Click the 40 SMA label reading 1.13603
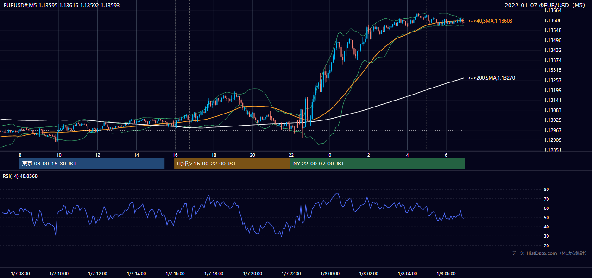 pyautogui.click(x=490, y=21)
